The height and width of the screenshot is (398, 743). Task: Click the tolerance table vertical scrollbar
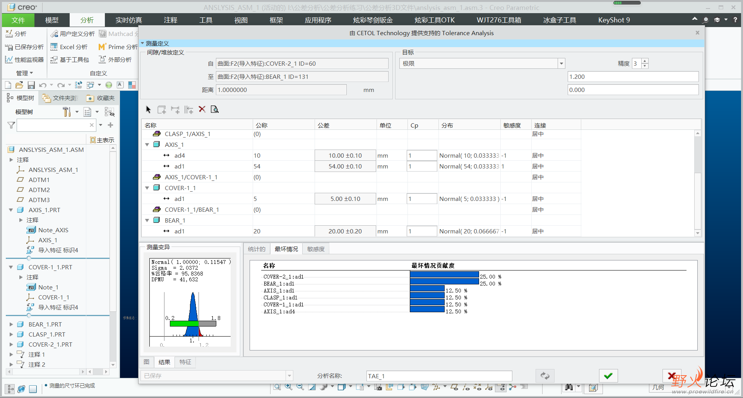point(697,183)
